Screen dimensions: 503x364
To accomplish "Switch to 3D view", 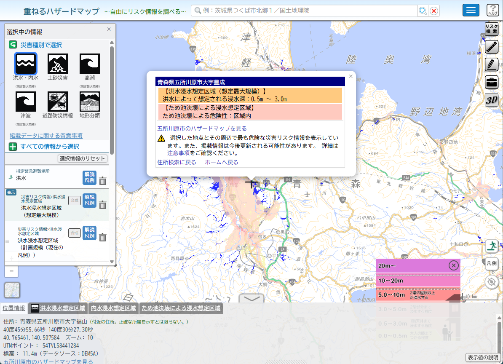I will point(491,100).
